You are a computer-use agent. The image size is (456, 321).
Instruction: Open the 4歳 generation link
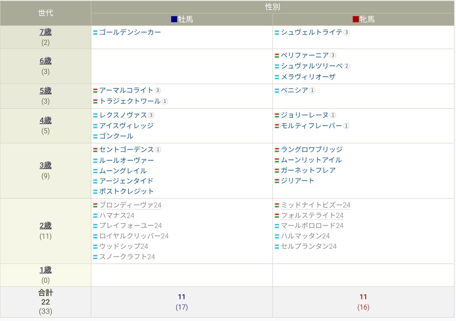(x=46, y=120)
